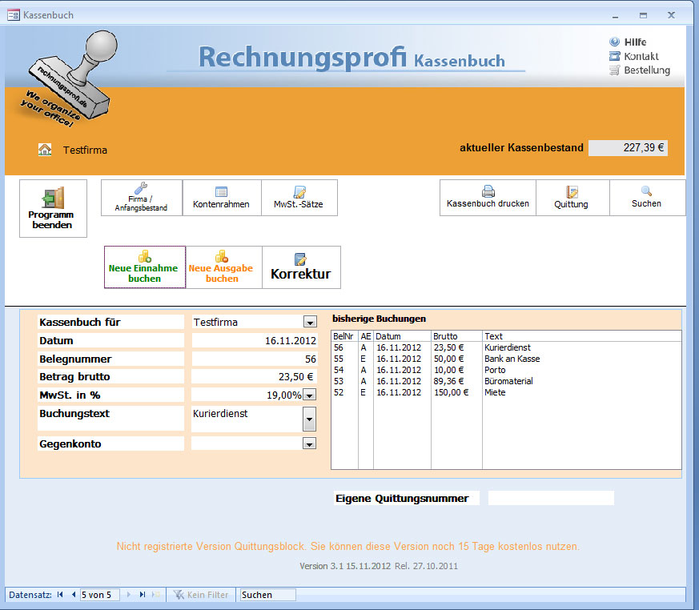Click the Kein Filter indicator
The height and width of the screenshot is (610, 699).
201,595
